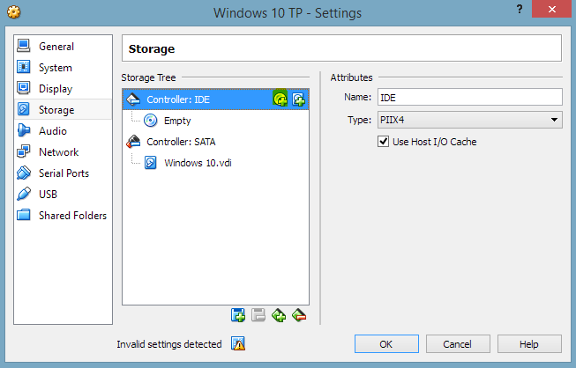This screenshot has width=576, height=368.
Task: Open the controller Type dropdown PIIX4
Action: [x=469, y=120]
